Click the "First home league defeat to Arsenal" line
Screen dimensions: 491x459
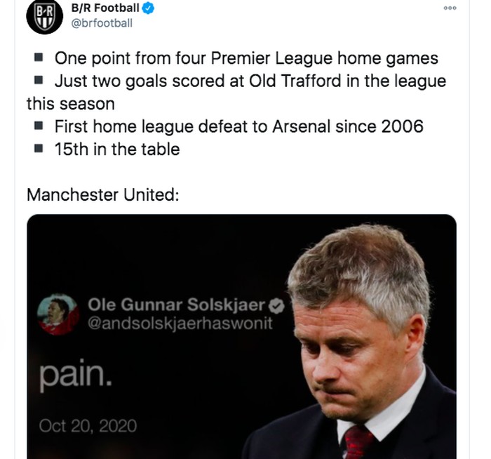tap(238, 126)
